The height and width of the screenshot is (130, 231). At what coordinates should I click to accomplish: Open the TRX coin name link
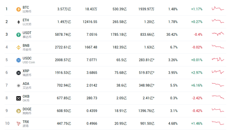pos(26,122)
